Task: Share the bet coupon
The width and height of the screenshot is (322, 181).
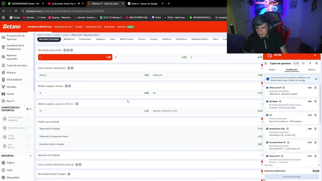Action: tap(310, 63)
